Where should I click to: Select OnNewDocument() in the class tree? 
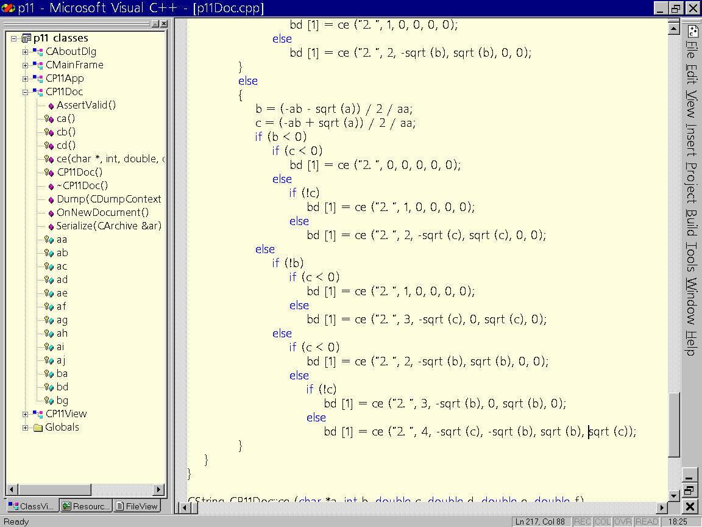(x=102, y=213)
